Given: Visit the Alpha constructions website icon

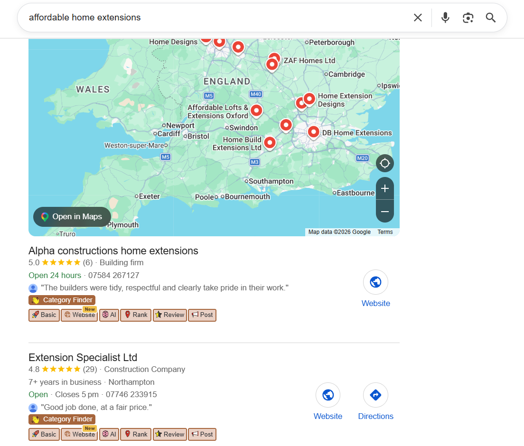Looking at the screenshot, I should pos(375,282).
